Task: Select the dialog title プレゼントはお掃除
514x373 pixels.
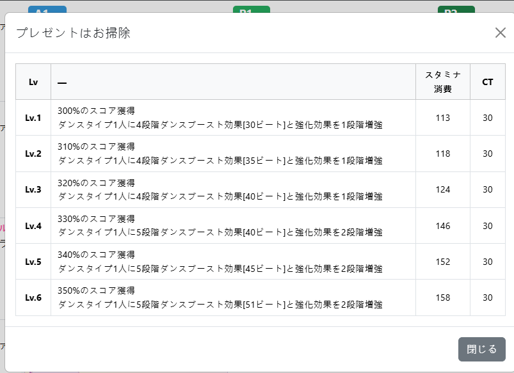Action: point(74,33)
